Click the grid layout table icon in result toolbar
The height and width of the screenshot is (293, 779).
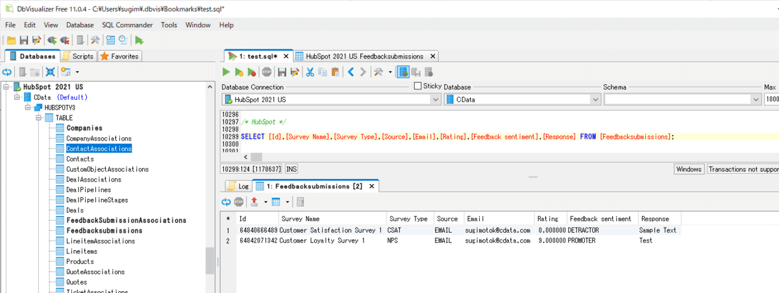(x=275, y=202)
